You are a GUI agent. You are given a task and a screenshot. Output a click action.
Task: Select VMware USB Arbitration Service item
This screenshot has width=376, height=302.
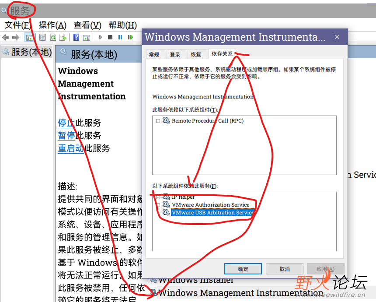pos(212,212)
